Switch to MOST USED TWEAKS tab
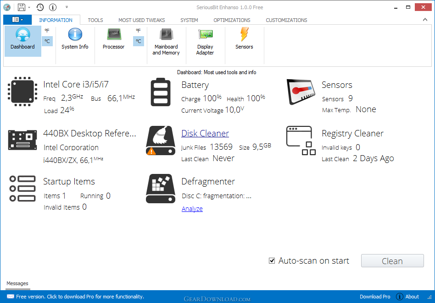 [141, 20]
